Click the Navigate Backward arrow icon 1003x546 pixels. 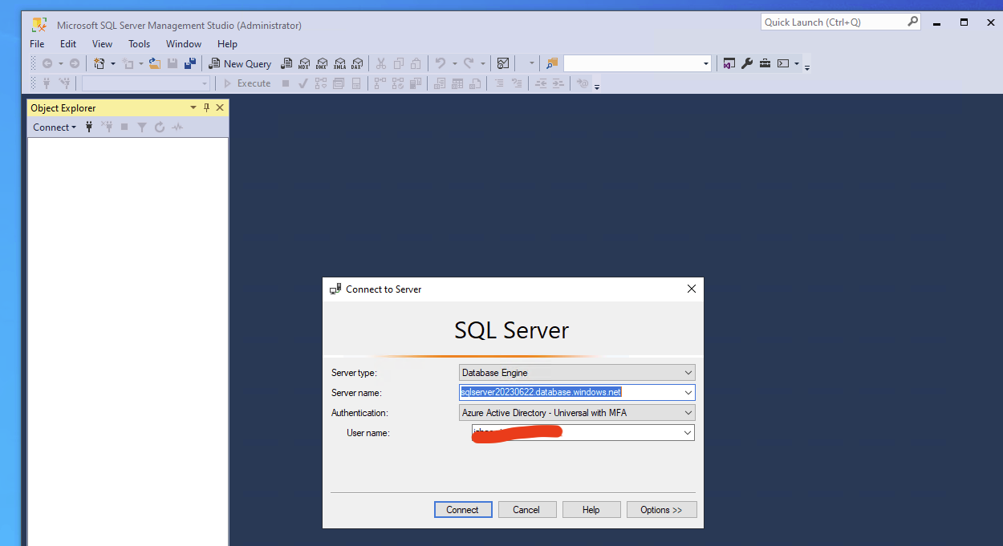pyautogui.click(x=47, y=63)
